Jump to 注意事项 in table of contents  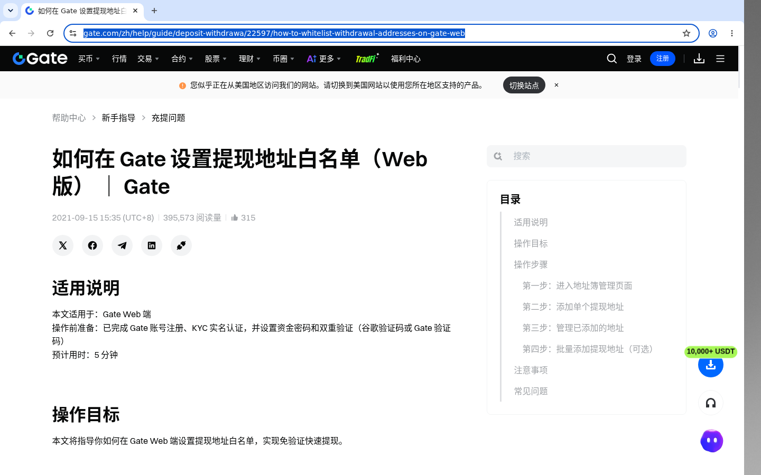531,370
